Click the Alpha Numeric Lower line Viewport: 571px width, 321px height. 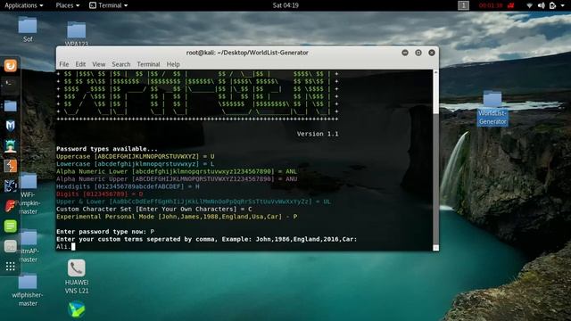[x=177, y=171]
